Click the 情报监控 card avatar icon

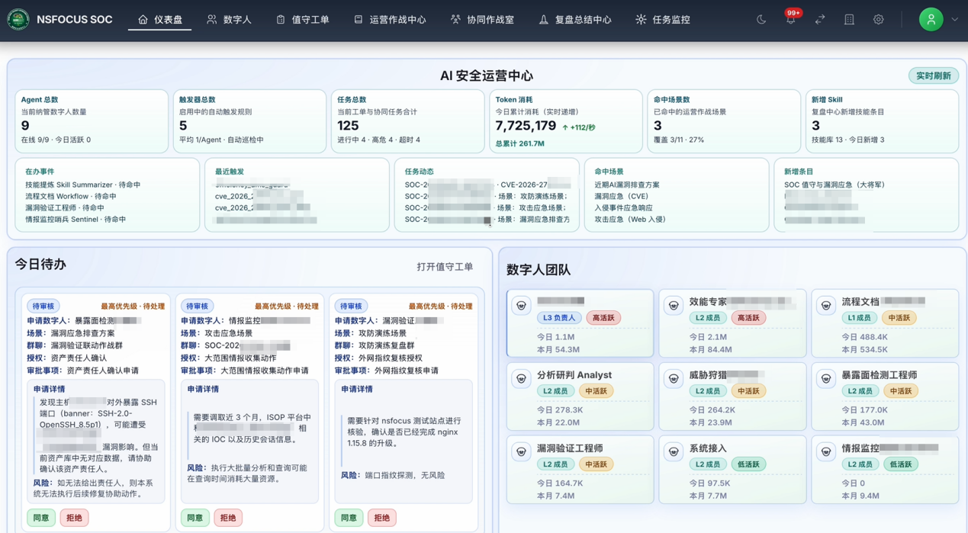826,452
